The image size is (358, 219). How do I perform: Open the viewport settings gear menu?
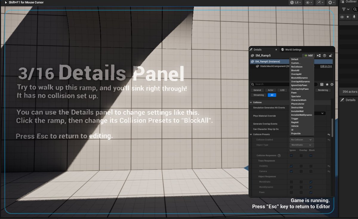coord(331,2)
